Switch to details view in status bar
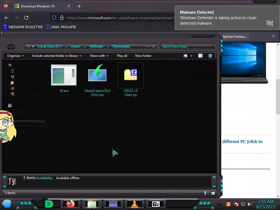The image size is (280, 210). pyautogui.click(x=205, y=193)
